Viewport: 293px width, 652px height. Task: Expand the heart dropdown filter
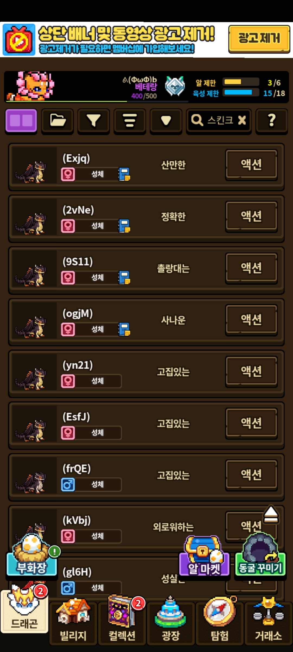[166, 121]
